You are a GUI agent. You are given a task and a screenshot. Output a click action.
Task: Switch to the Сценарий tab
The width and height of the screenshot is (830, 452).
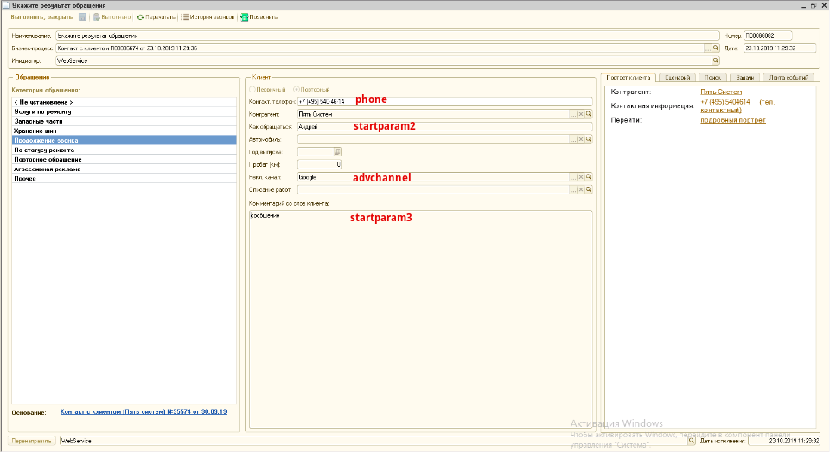(676, 78)
